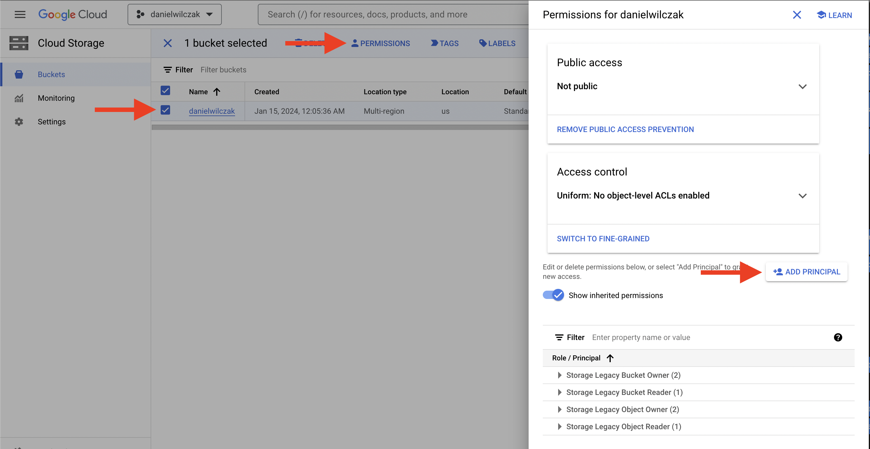Open the LEARN panel
Image resolution: width=870 pixels, height=449 pixels.
tap(834, 15)
